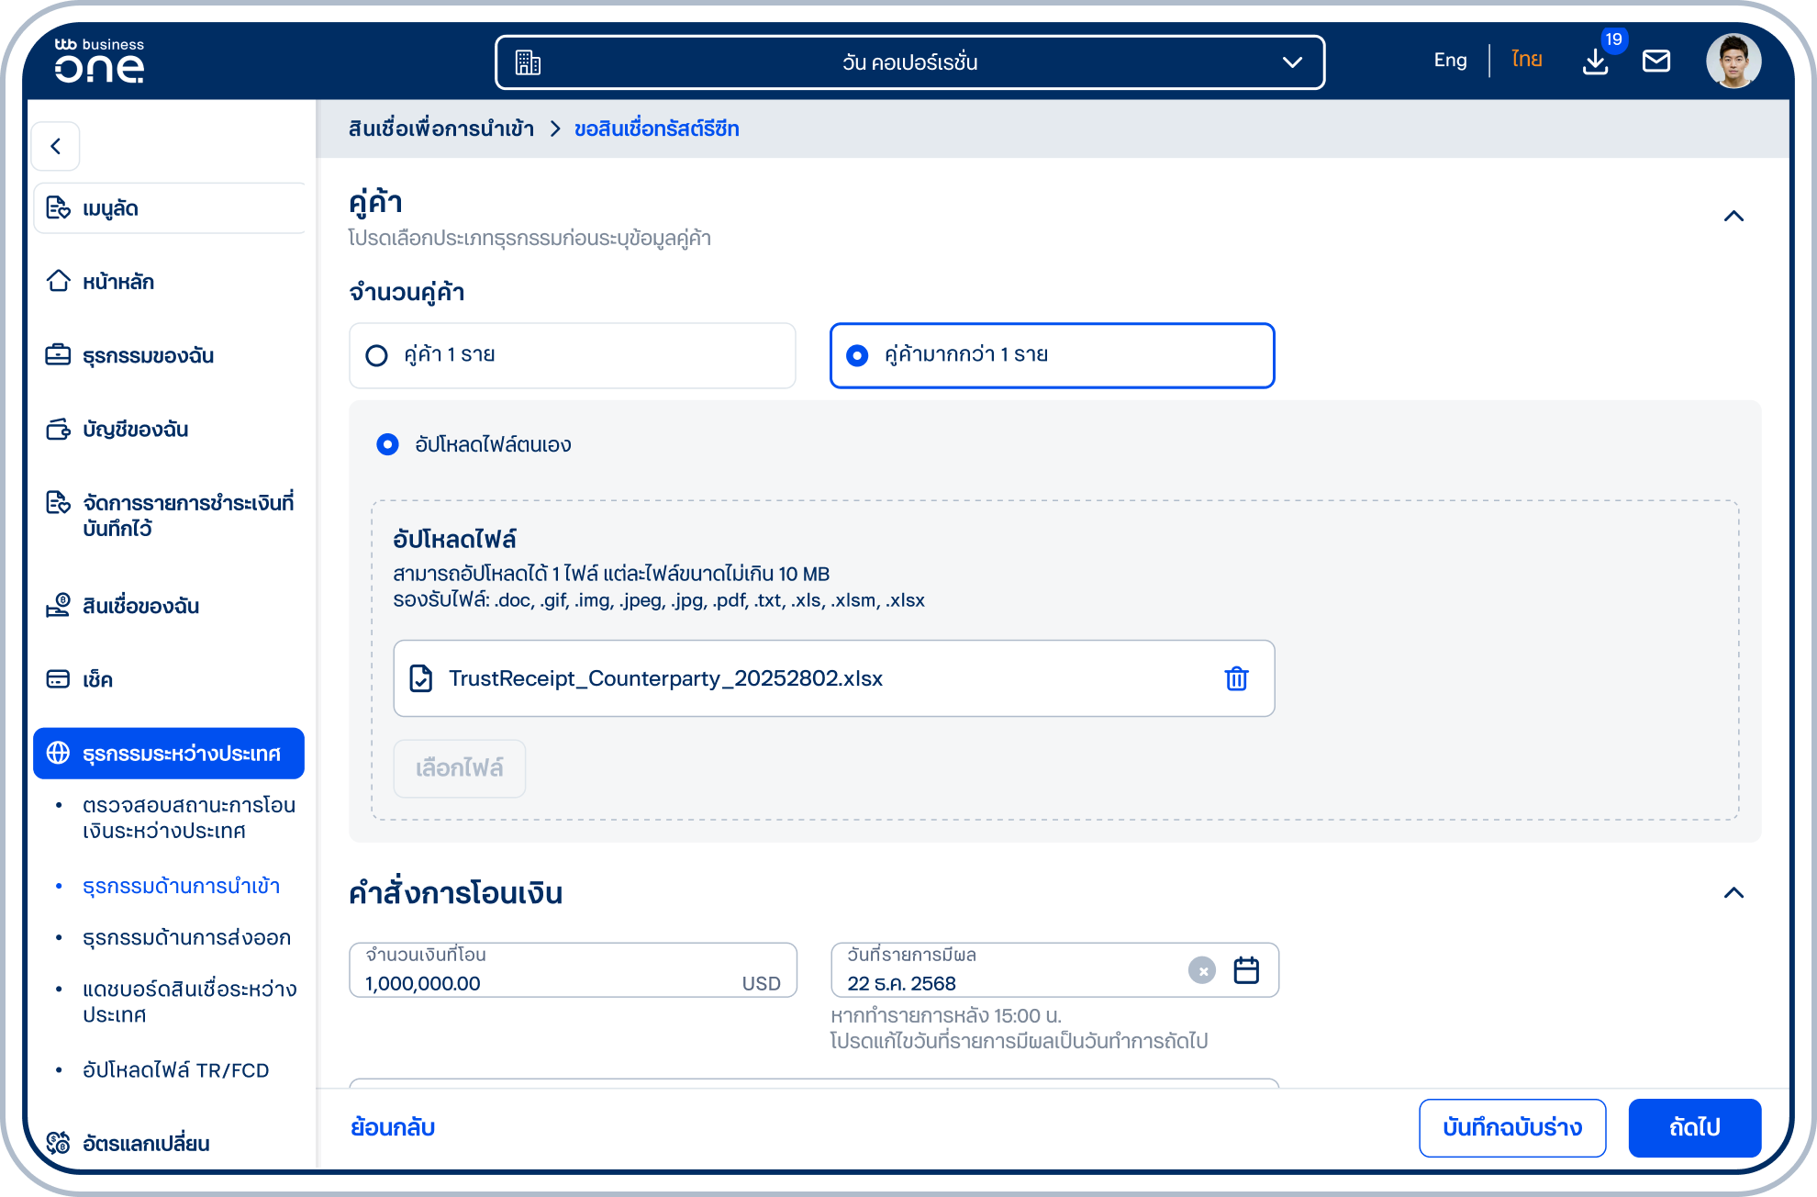Click บันทึกฉบับร่าง save draft button
The width and height of the screenshot is (1817, 1197).
pyautogui.click(x=1512, y=1127)
